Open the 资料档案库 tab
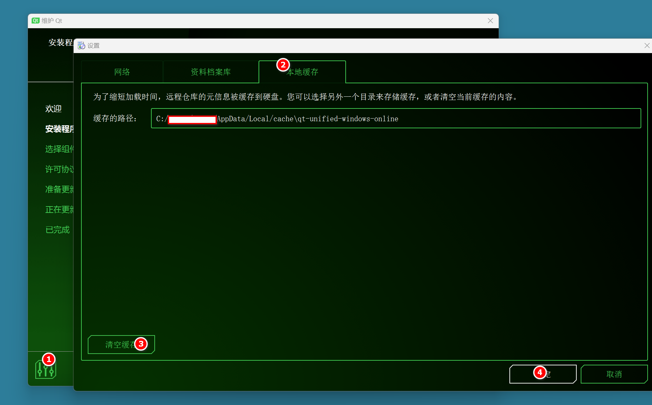 click(211, 72)
